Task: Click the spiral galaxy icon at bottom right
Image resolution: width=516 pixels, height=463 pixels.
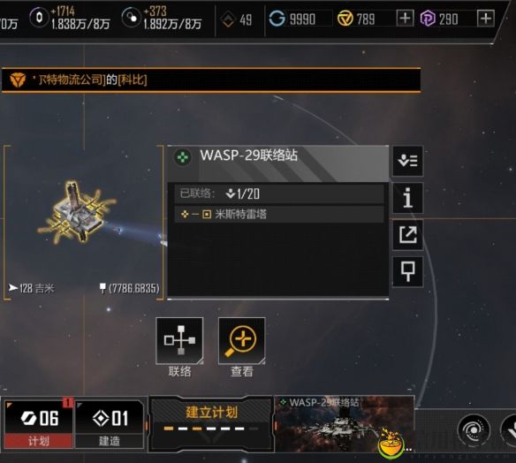Action: 474,429
